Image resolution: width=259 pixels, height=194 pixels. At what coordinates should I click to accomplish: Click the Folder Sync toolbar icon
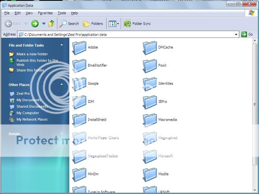click(x=127, y=24)
